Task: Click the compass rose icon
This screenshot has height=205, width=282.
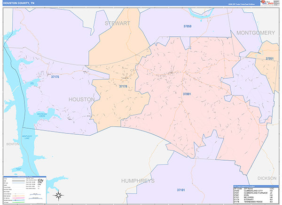Action: pos(58,195)
